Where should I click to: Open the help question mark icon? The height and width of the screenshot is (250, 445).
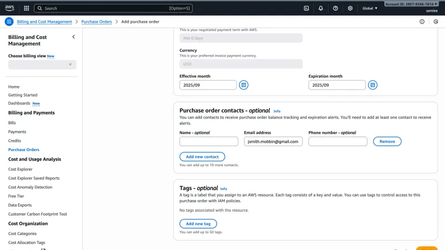(335, 8)
